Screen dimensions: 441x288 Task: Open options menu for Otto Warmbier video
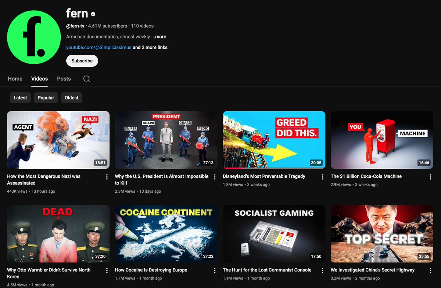click(107, 270)
